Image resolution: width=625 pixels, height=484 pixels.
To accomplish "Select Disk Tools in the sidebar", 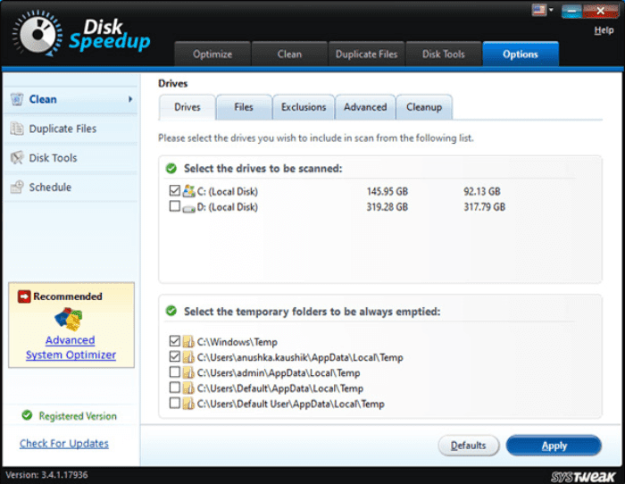I will point(71,158).
